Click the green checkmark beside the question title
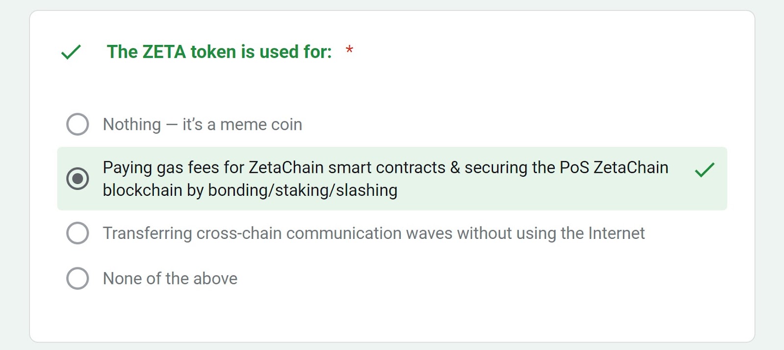The height and width of the screenshot is (350, 784). tap(71, 52)
